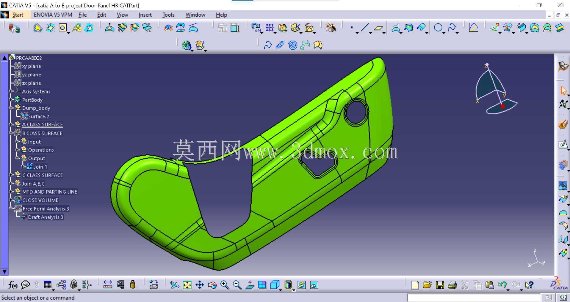Click the Print icon
This screenshot has width=570, height=302.
(452, 285)
